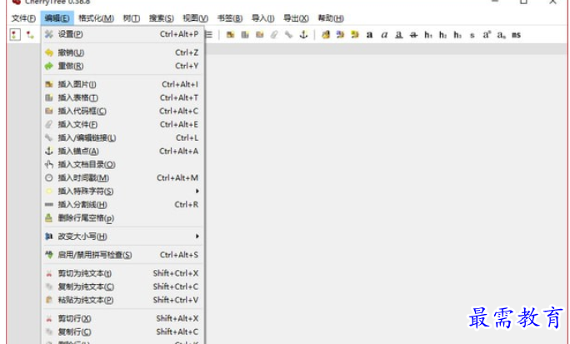Image resolution: width=570 pixels, height=344 pixels.
Task: Toggle underline with the underlined 'a' icon
Action: coord(399,35)
